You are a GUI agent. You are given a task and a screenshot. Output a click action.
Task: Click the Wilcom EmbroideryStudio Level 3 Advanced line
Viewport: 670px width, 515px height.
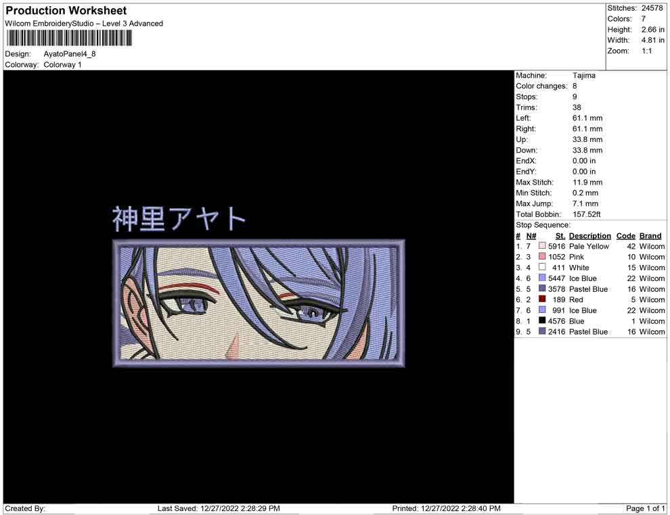(x=84, y=24)
